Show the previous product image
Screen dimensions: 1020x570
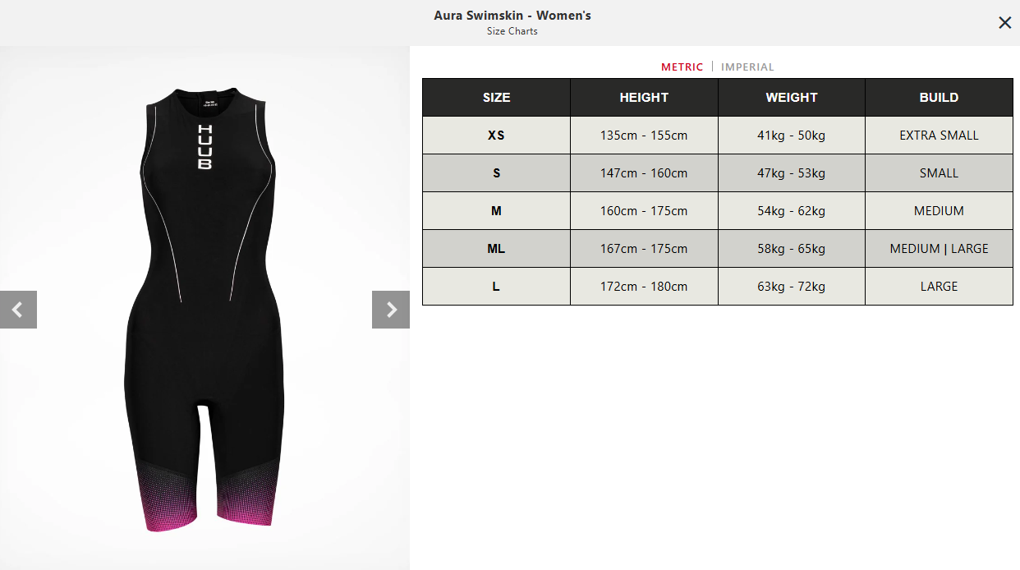tap(18, 310)
